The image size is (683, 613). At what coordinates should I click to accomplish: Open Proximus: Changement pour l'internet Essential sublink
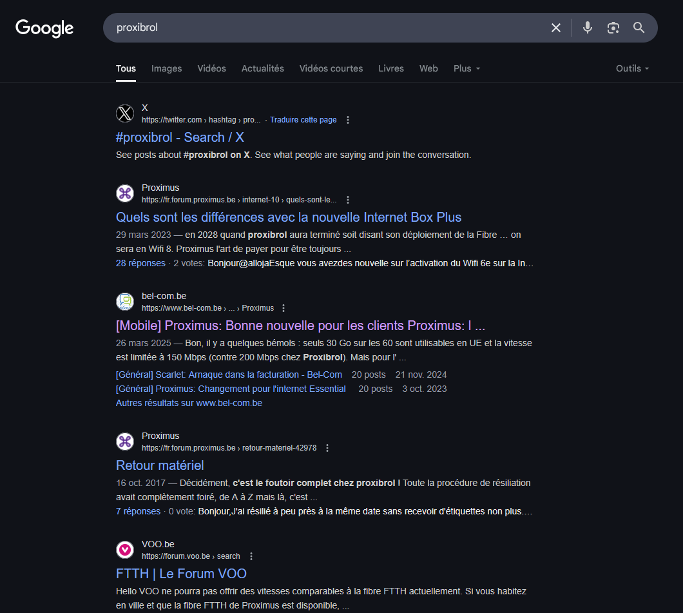click(231, 389)
